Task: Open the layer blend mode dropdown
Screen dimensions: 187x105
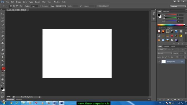Action: pos(165,53)
